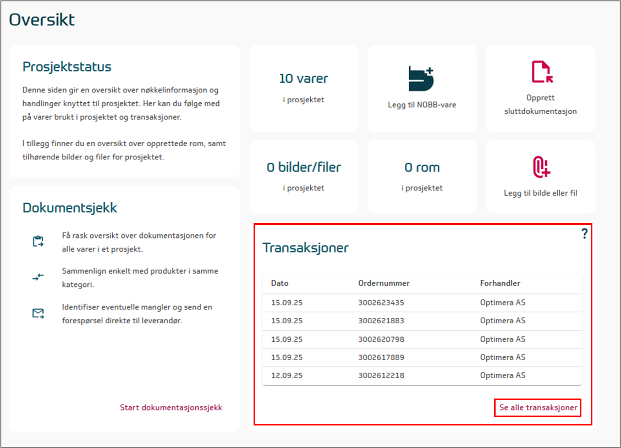Open the 0 rom i prosjektet card
The image size is (621, 448).
click(422, 176)
